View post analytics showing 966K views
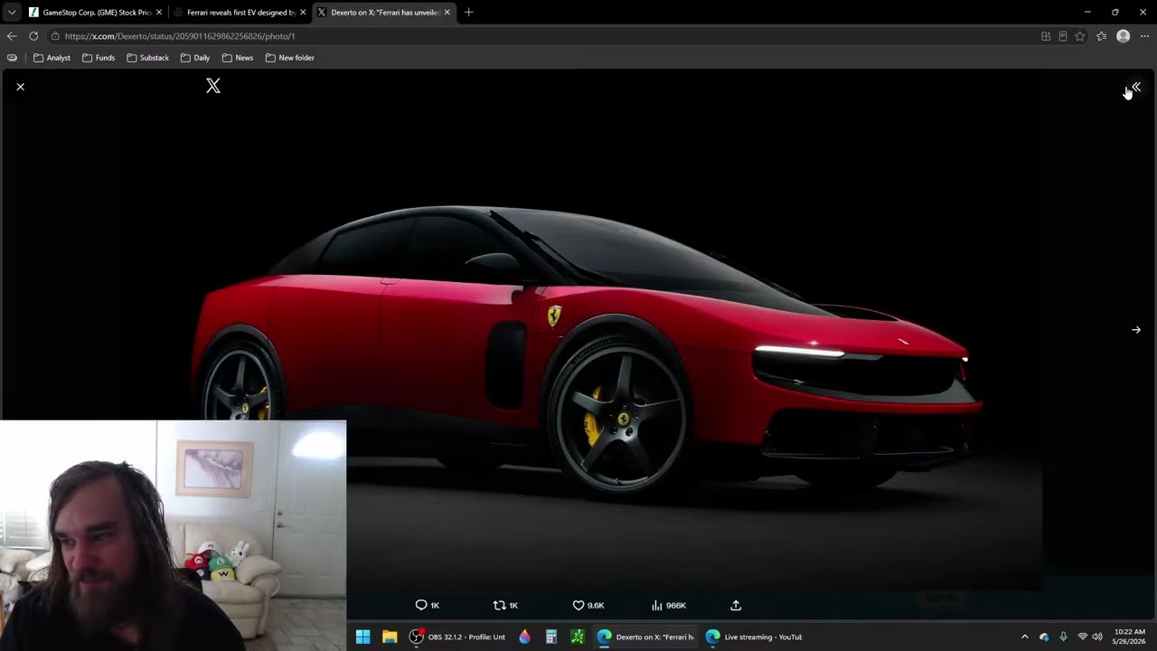1157x651 pixels. 669,605
